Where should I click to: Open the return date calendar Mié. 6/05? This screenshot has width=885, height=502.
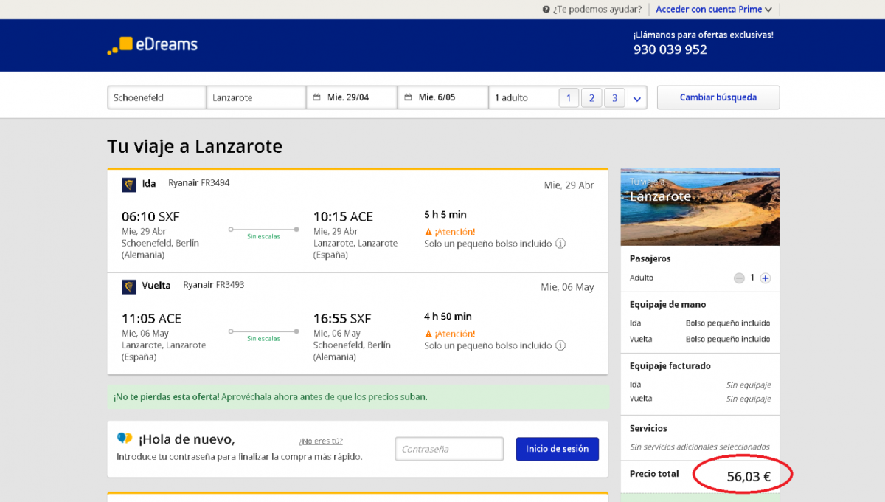pos(442,97)
